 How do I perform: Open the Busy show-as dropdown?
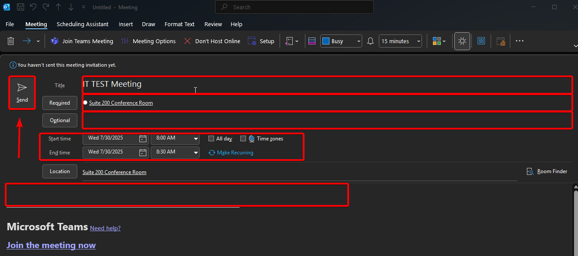click(x=341, y=41)
